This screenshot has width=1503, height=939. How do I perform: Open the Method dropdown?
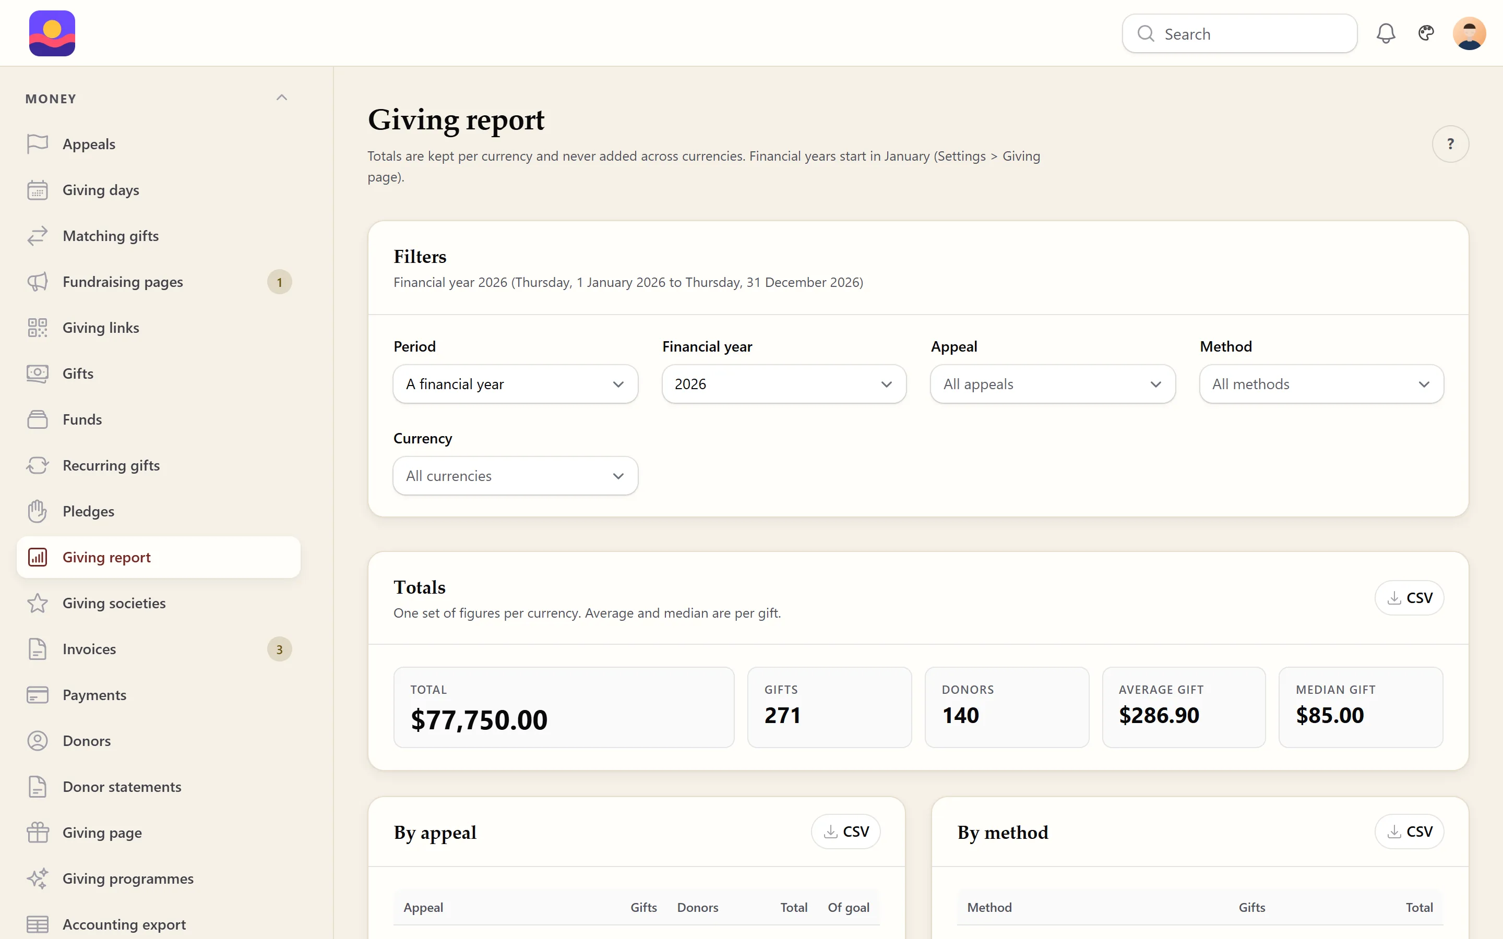pyautogui.click(x=1321, y=384)
